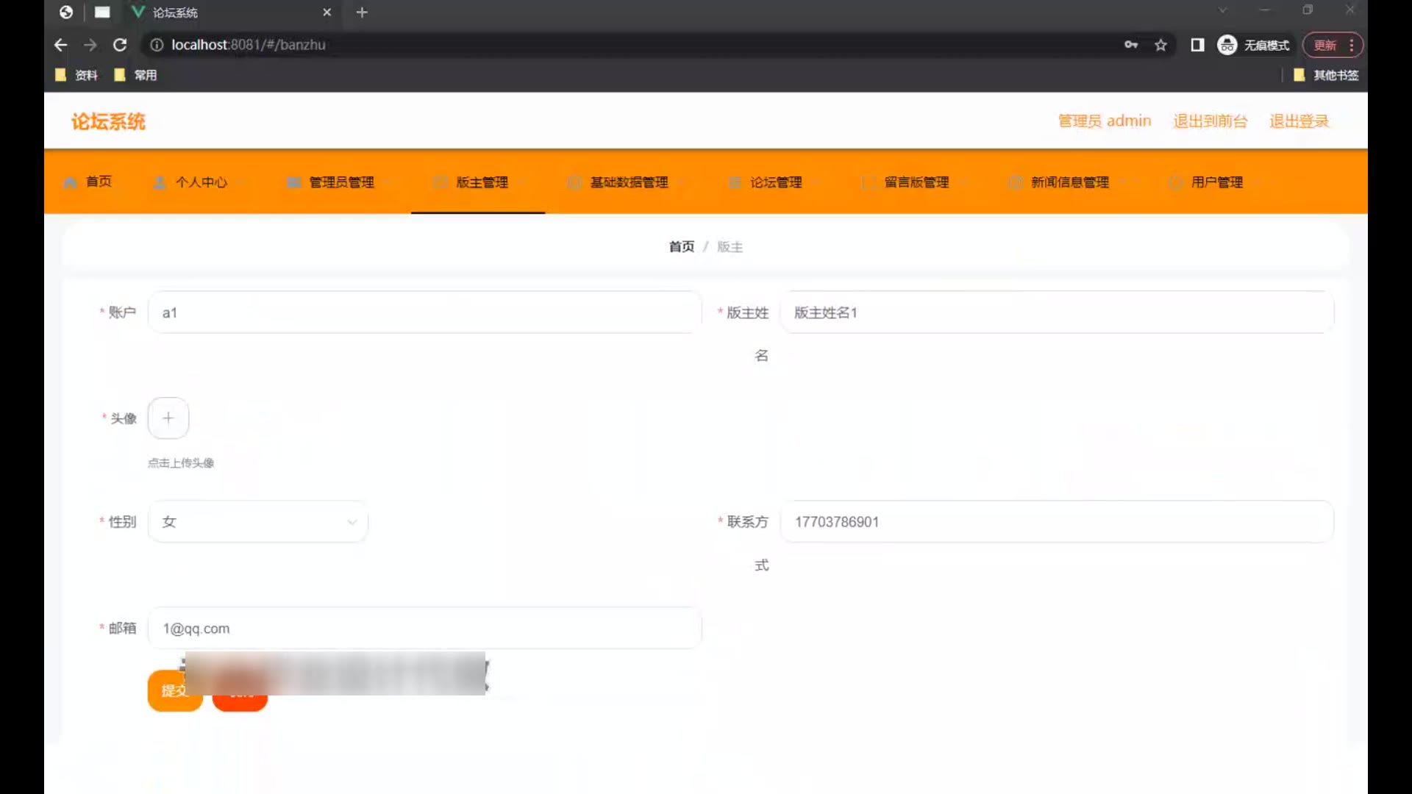
Task: Open the 性别 dropdown selector
Action: pos(258,522)
